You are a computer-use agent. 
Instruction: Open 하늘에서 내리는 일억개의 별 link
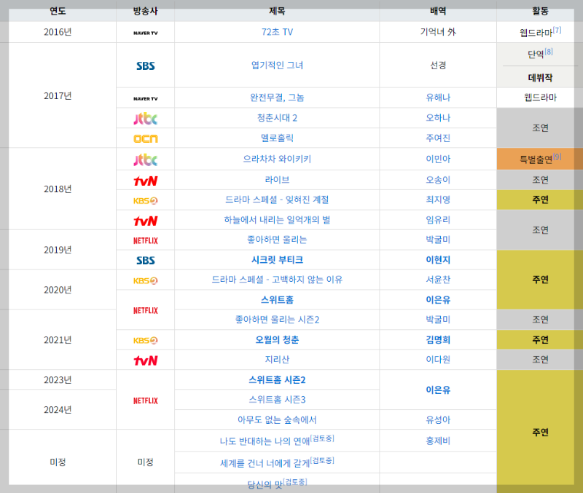tap(277, 220)
